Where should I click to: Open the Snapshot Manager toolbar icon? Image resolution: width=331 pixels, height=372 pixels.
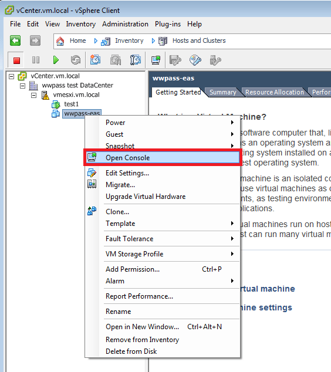136,60
